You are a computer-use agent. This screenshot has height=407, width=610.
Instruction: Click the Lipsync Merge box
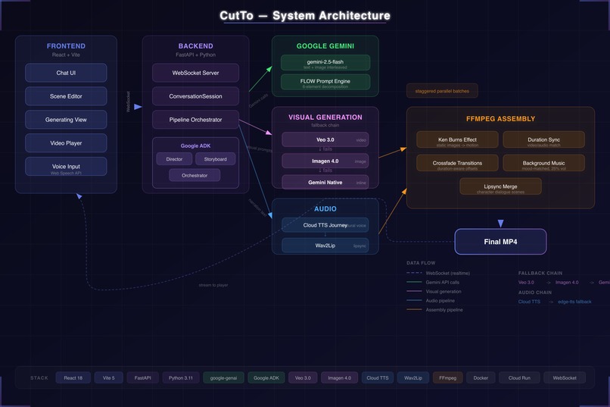500,186
